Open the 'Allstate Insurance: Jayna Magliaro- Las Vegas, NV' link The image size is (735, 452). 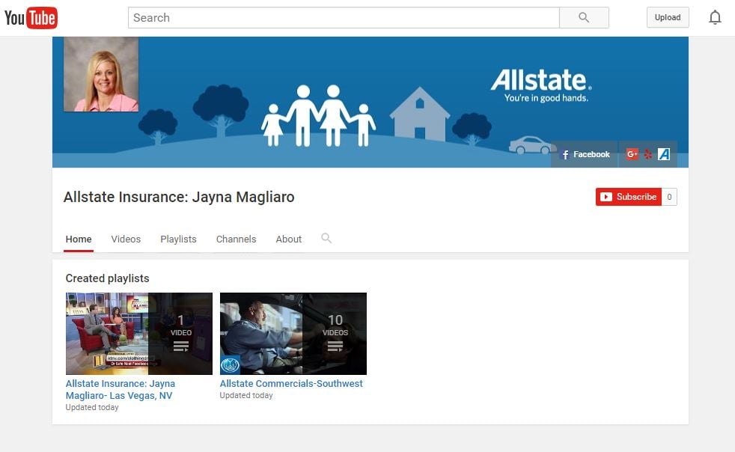(x=121, y=390)
